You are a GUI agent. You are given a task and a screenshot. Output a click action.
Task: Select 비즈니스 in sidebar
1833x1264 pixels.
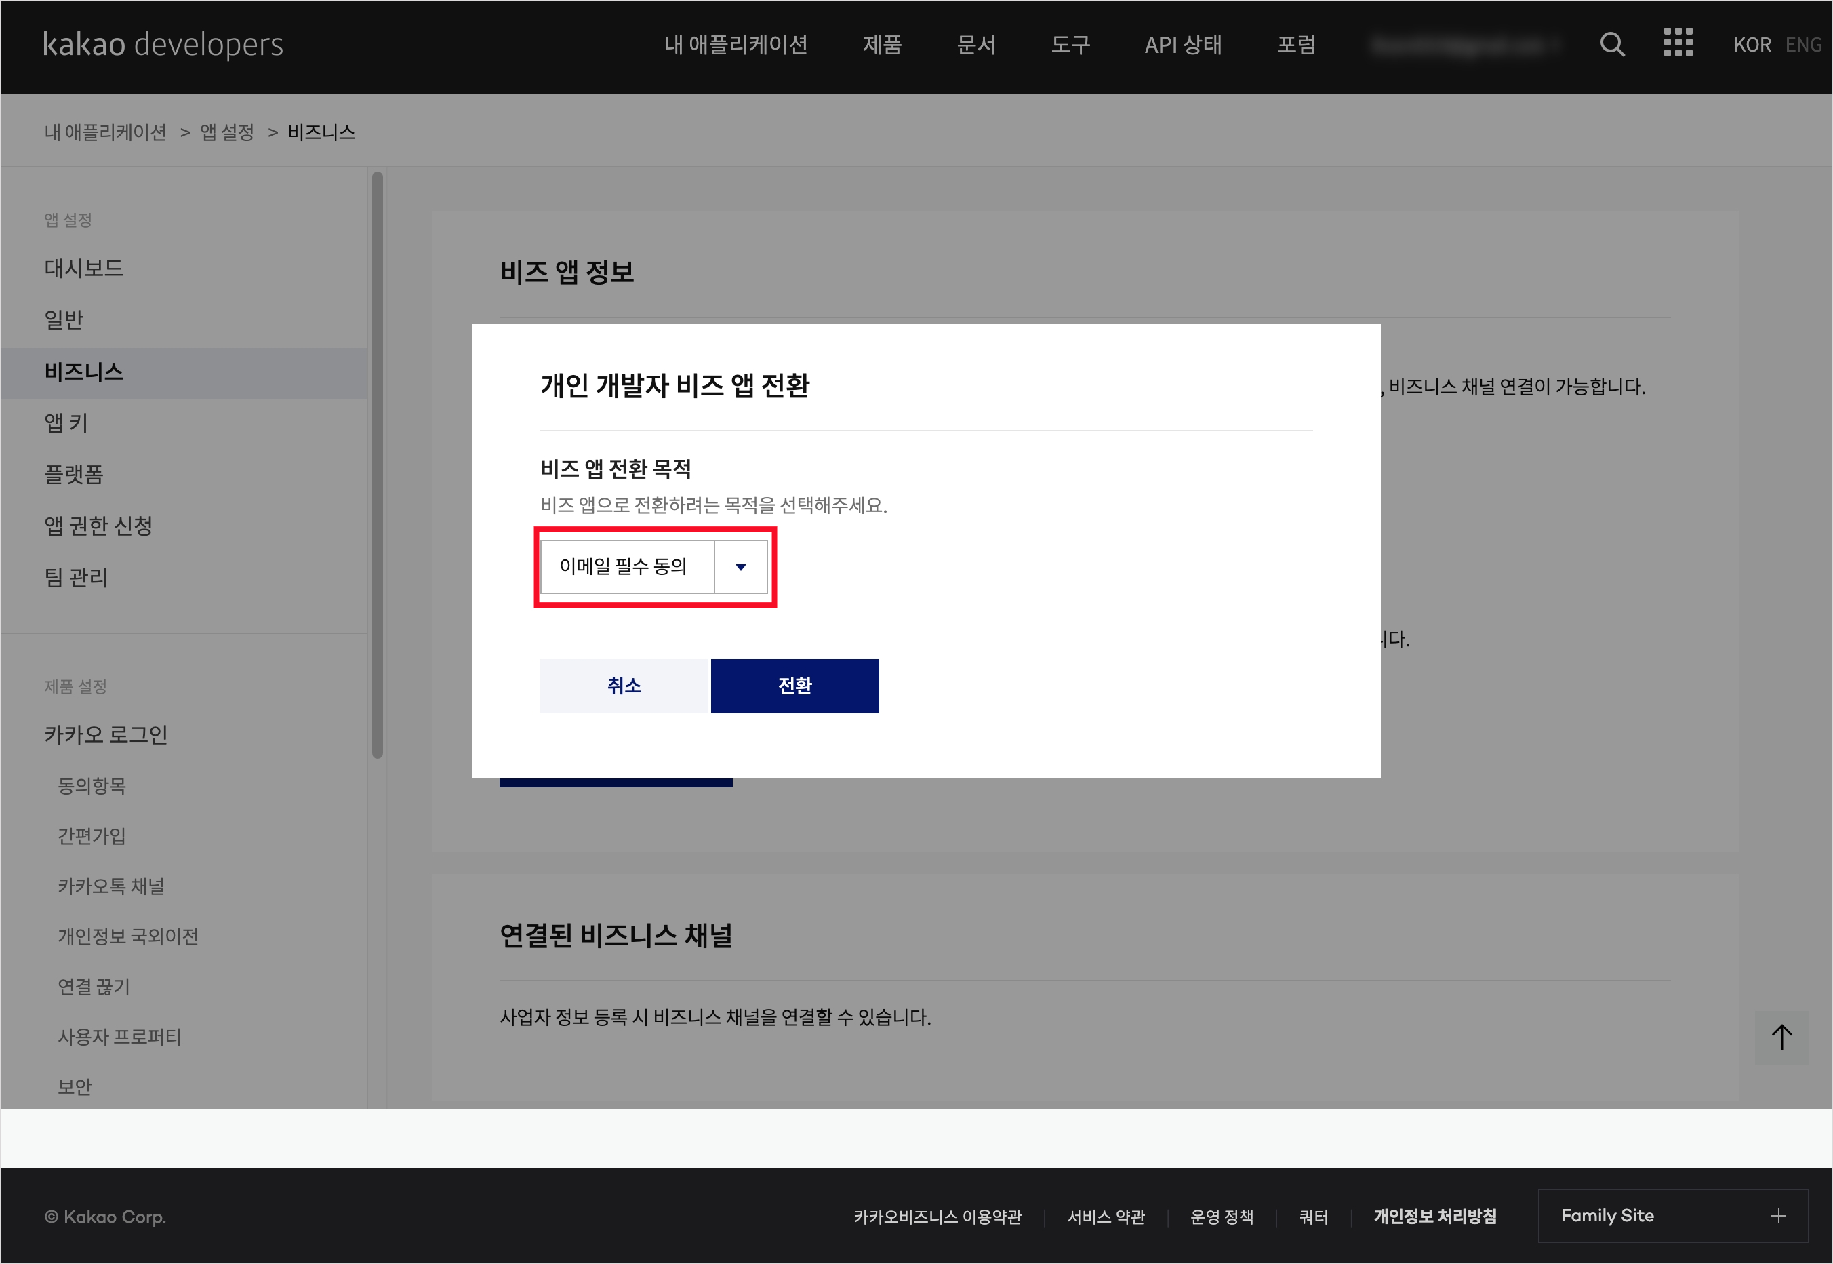point(84,372)
